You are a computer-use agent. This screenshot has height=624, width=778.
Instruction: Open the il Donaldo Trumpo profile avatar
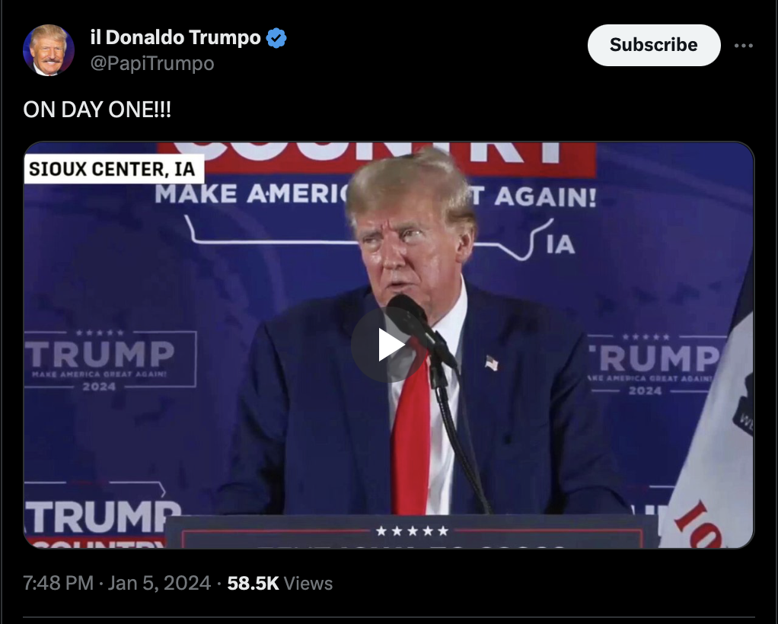(49, 50)
